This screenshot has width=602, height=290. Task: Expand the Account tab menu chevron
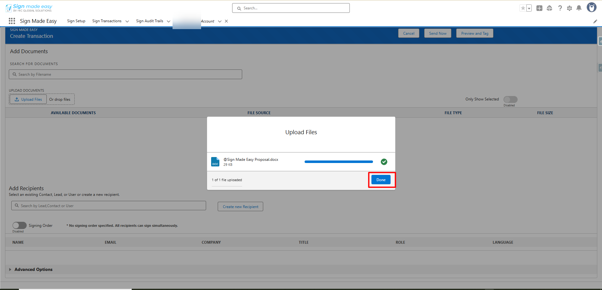coord(220,21)
